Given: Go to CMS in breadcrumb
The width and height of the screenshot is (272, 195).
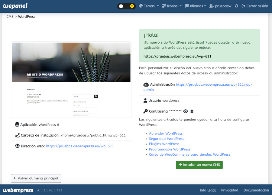Looking at the screenshot, I should [10, 17].
